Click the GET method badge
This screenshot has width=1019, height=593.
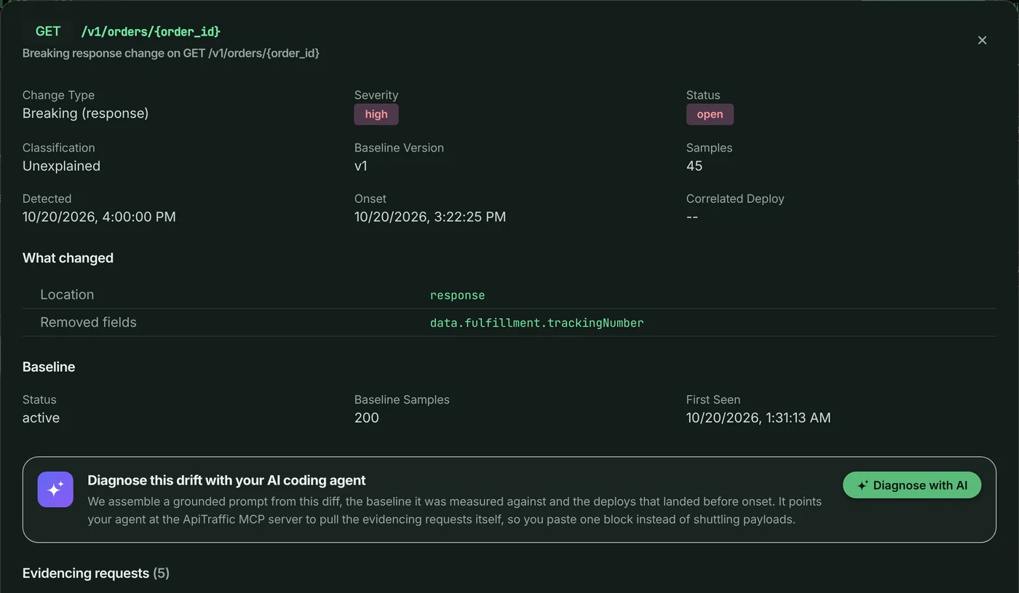(x=48, y=31)
